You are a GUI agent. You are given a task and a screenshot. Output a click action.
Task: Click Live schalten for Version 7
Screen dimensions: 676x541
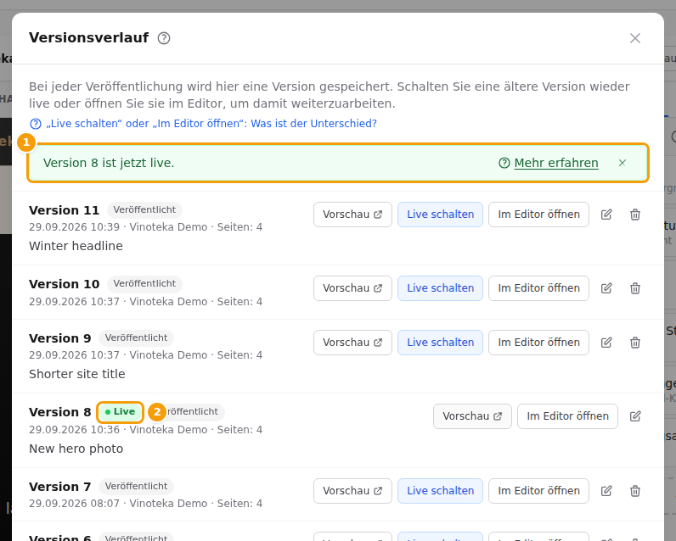coord(440,491)
